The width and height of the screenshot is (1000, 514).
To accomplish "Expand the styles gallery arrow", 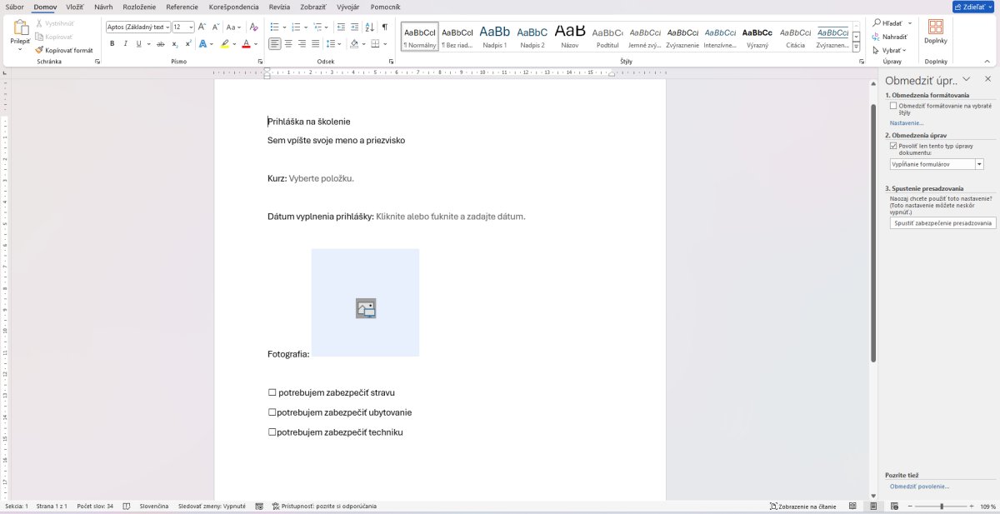I will point(856,47).
